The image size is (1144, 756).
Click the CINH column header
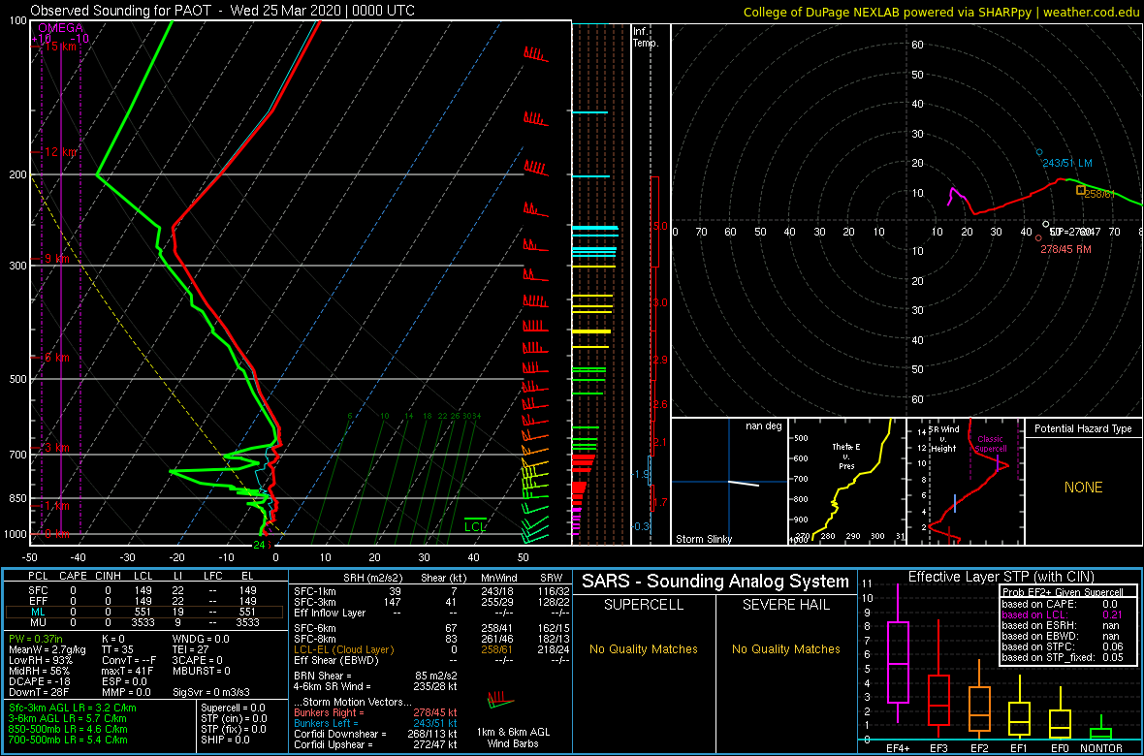pyautogui.click(x=110, y=578)
